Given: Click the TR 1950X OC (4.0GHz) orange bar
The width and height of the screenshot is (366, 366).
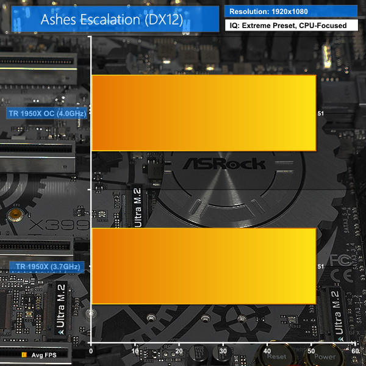Looking at the screenshot, I should tap(204, 113).
